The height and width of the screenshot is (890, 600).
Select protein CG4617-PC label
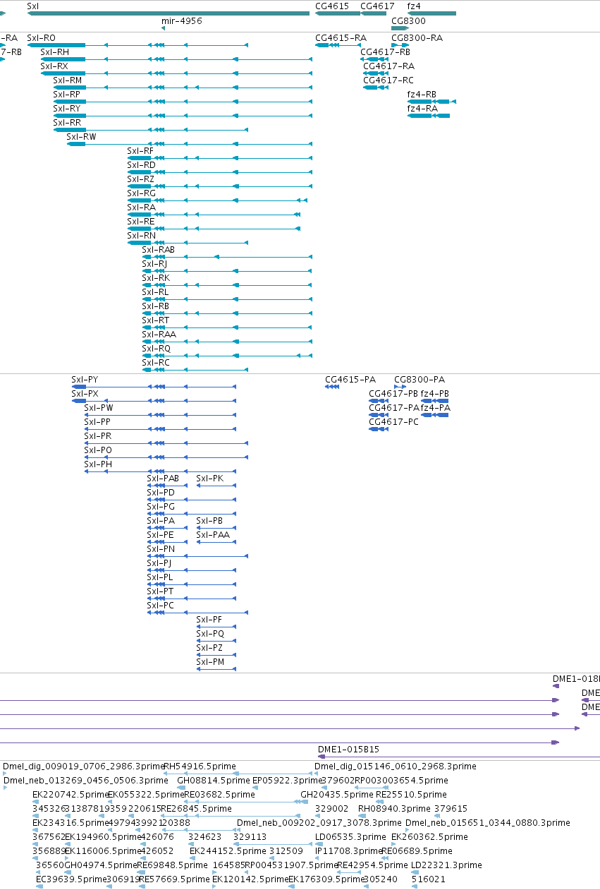394,422
